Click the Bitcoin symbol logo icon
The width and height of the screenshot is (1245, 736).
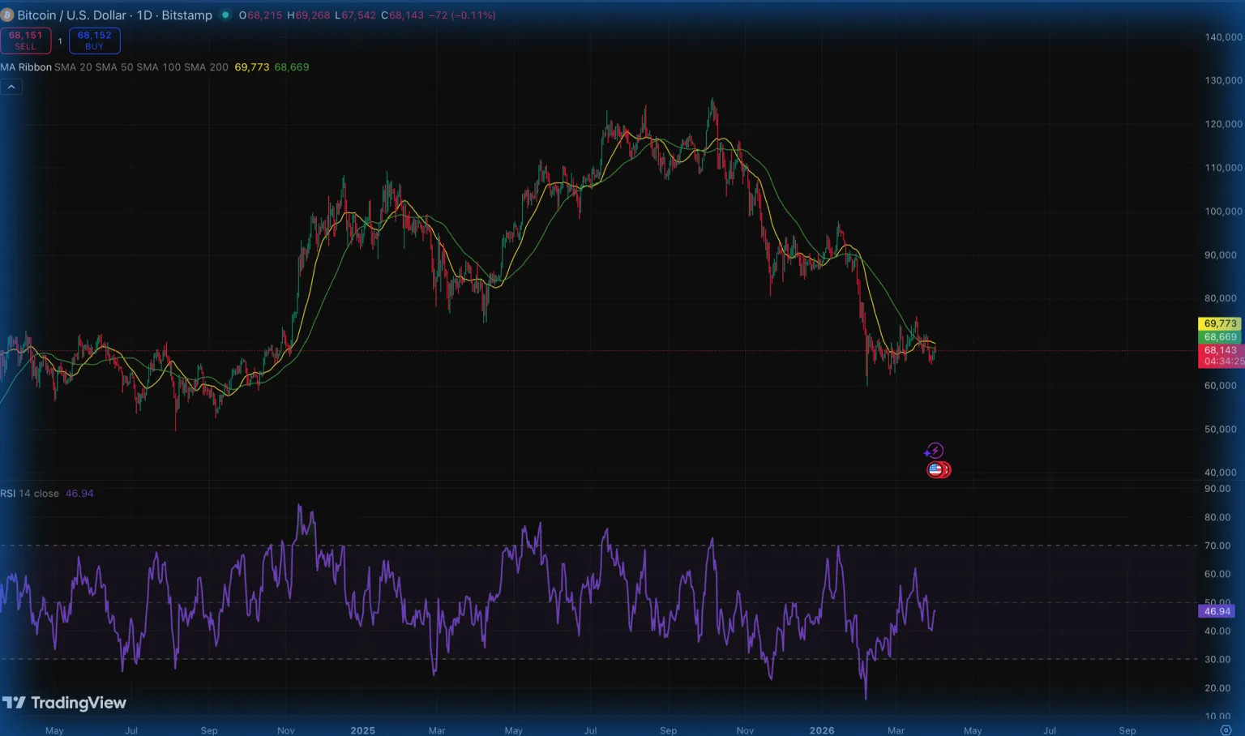click(7, 15)
